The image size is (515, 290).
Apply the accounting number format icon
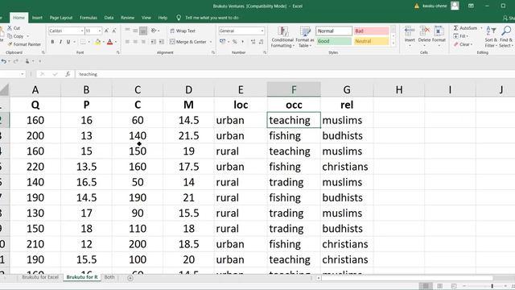click(x=222, y=41)
